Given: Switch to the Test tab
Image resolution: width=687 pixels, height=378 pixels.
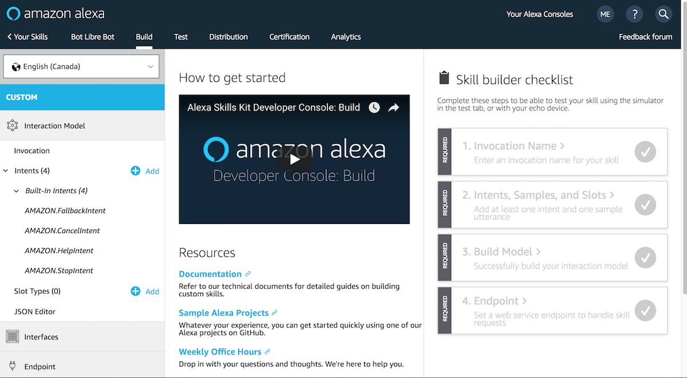Looking at the screenshot, I should click(x=181, y=37).
